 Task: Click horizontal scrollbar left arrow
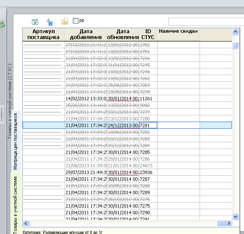tap(26, 223)
